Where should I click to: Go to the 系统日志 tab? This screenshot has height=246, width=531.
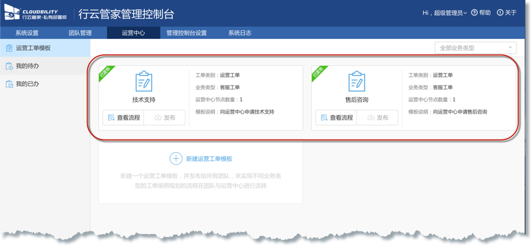[x=240, y=33]
